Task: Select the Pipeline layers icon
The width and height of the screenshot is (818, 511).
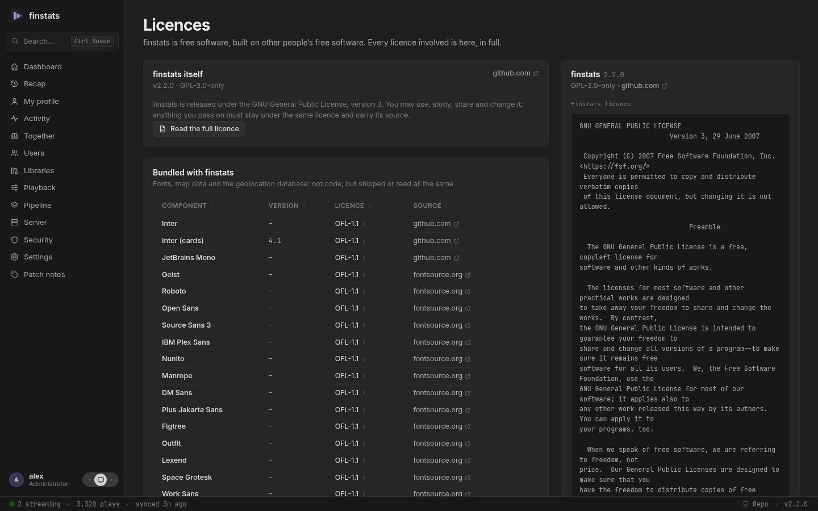Action: (14, 206)
